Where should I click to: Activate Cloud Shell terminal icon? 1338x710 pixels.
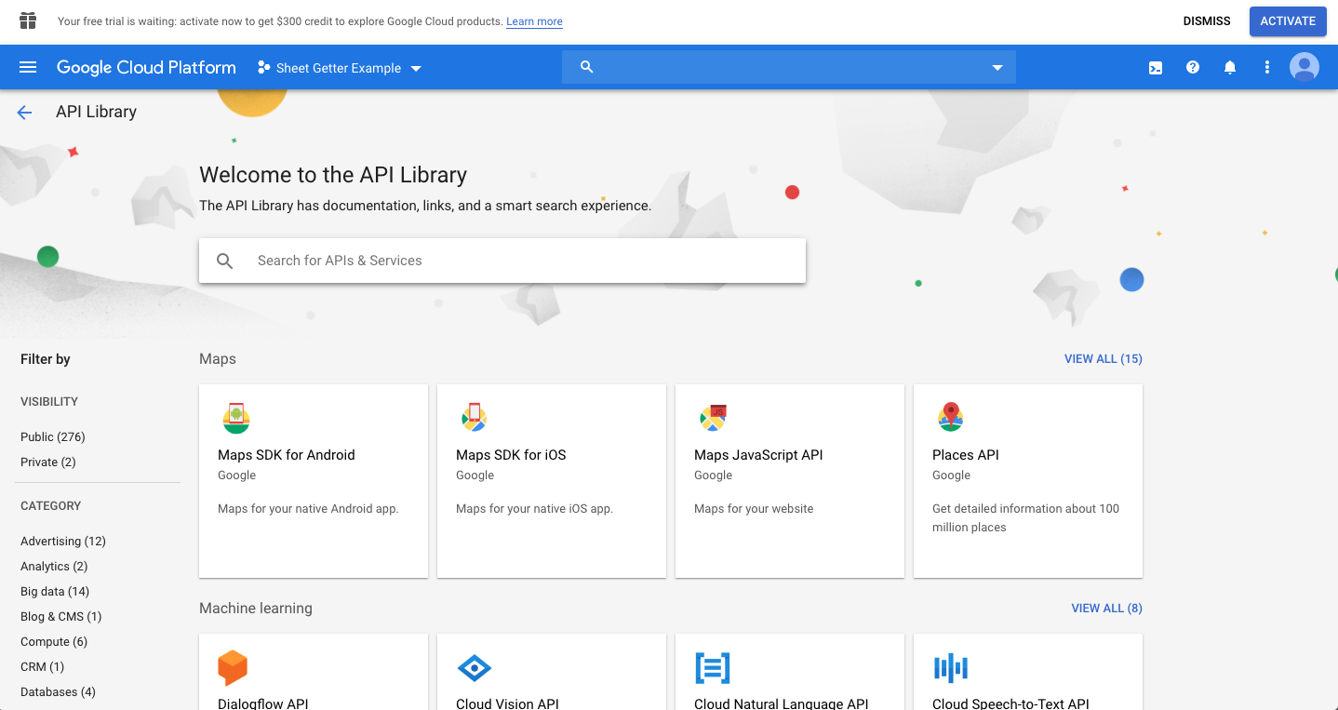(x=1156, y=68)
